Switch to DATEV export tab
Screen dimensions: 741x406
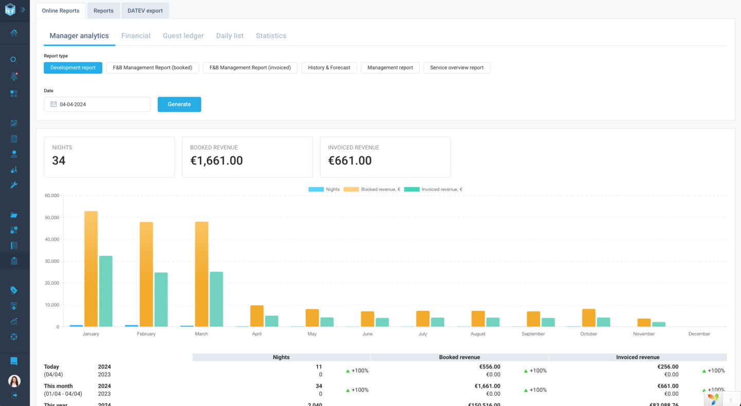pyautogui.click(x=145, y=10)
